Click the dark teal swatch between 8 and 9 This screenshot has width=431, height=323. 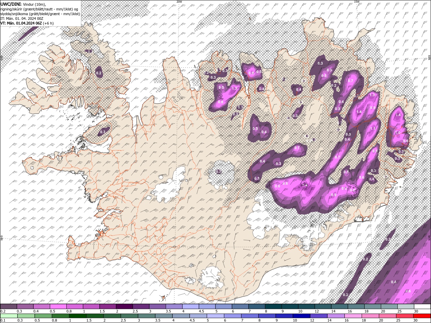point(273,307)
